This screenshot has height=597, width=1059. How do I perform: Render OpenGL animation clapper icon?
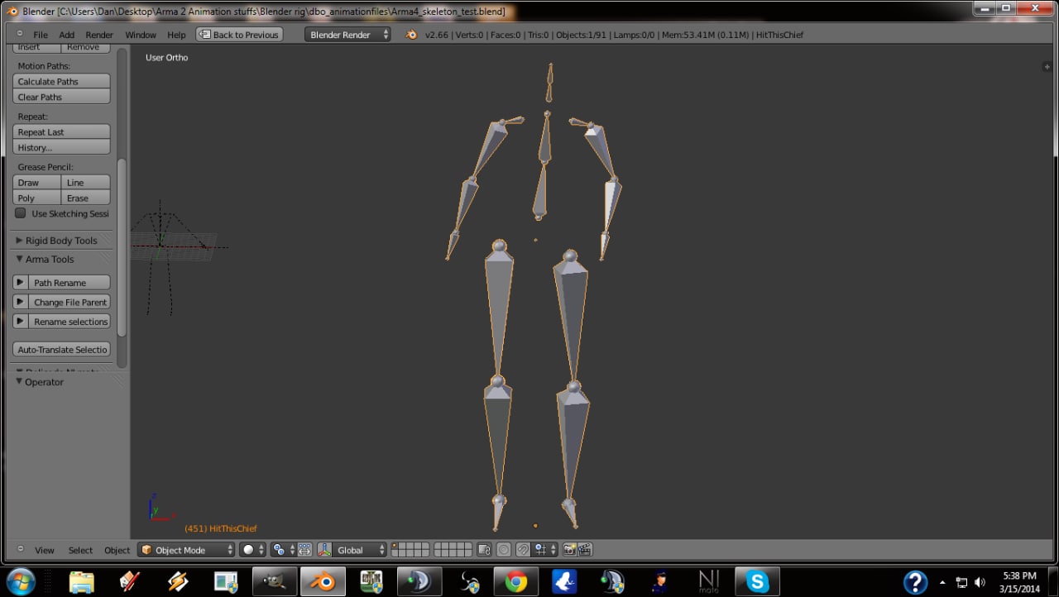point(585,550)
